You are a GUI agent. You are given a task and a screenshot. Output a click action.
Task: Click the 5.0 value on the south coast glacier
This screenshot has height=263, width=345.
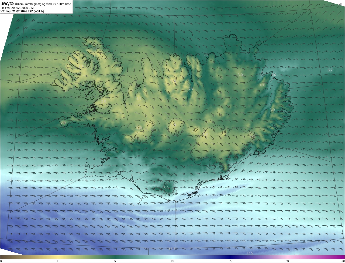pos(166,188)
